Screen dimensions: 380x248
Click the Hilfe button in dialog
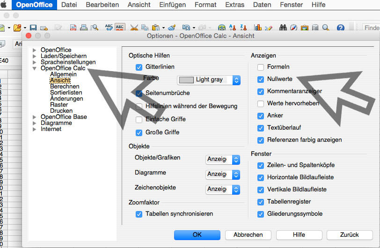click(299, 235)
